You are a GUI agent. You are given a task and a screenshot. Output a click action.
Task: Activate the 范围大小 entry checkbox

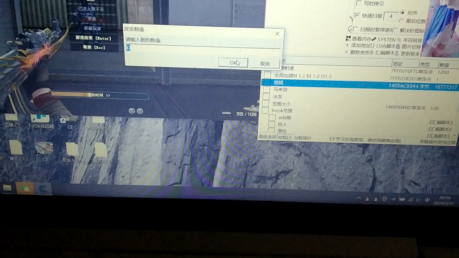tap(265, 103)
